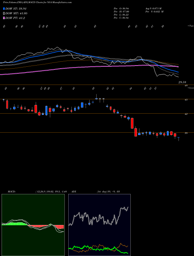Click the MACD '(12,26,9)' parameter values
The width and height of the screenshot is (194, 256).
pyautogui.click(x=51, y=192)
